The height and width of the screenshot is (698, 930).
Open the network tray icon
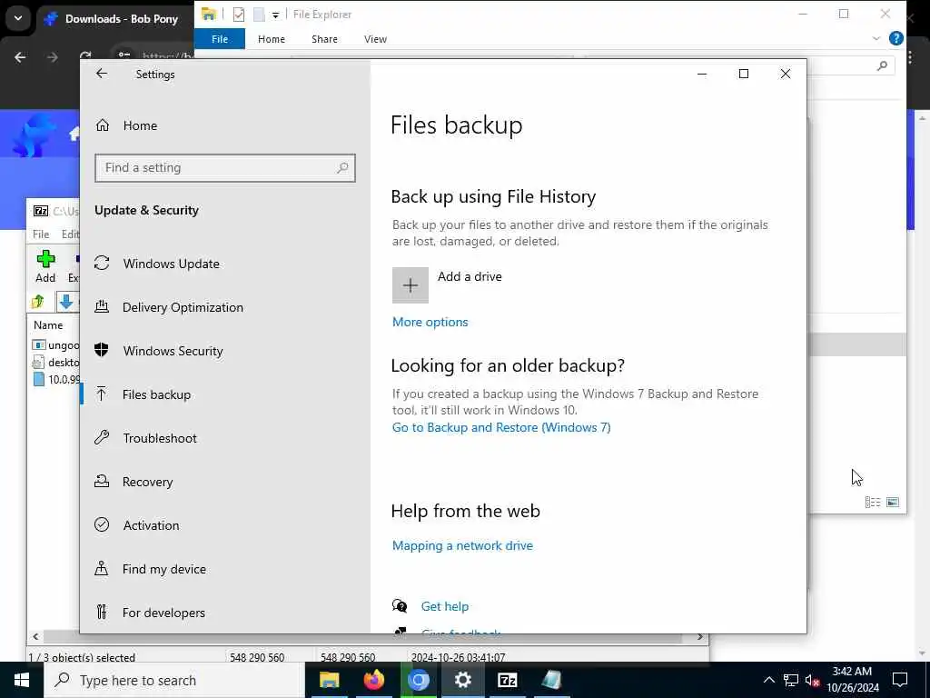791,680
